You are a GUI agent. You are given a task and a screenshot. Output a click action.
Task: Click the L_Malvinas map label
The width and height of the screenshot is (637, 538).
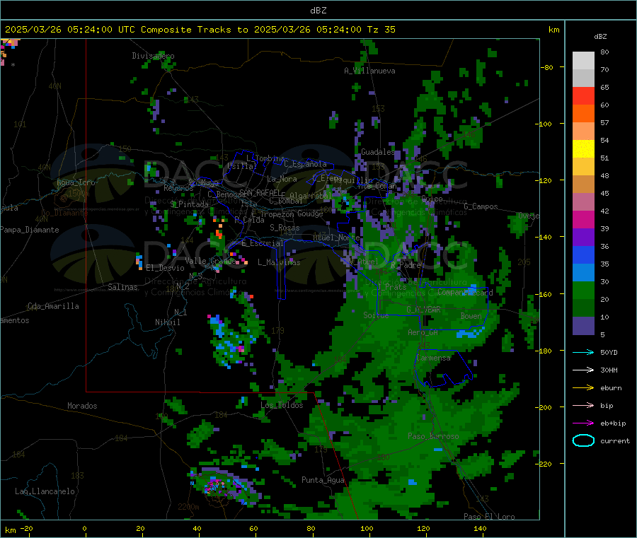pos(279,262)
